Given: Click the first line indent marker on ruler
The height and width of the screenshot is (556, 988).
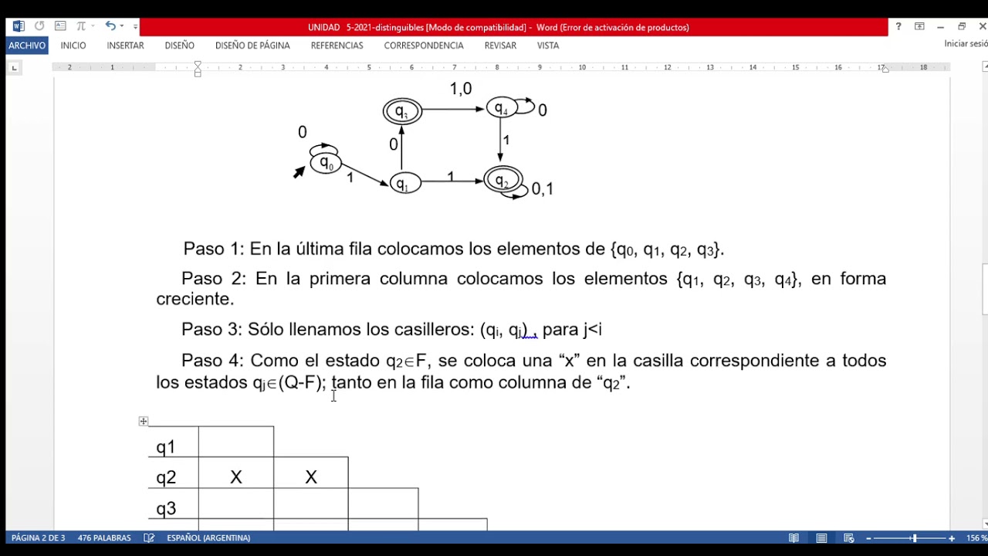Looking at the screenshot, I should click(x=198, y=64).
